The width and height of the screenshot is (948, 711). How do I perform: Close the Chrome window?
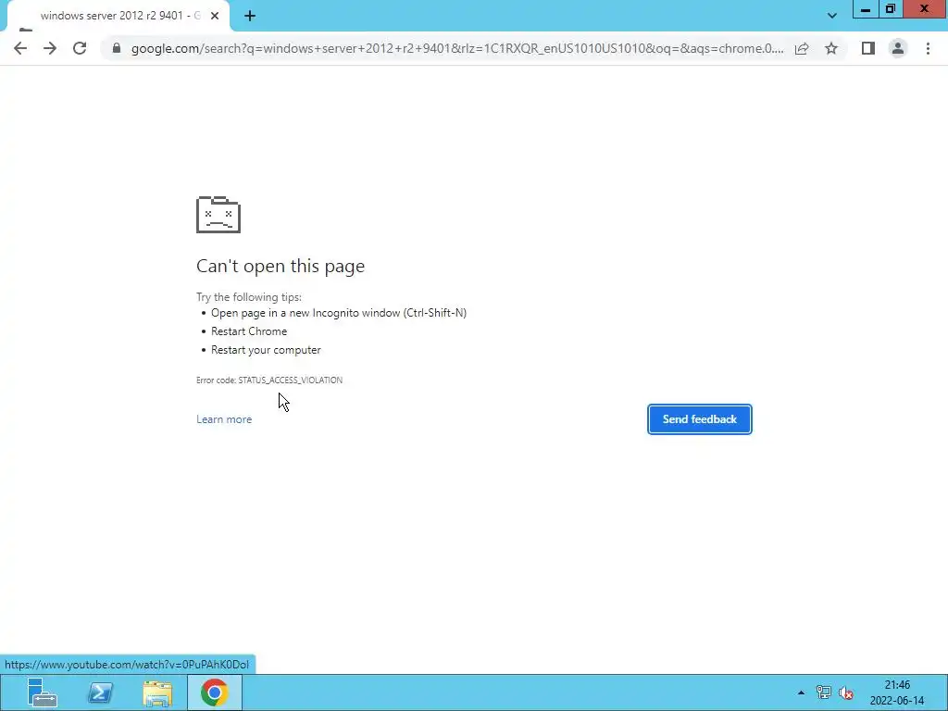coord(925,9)
